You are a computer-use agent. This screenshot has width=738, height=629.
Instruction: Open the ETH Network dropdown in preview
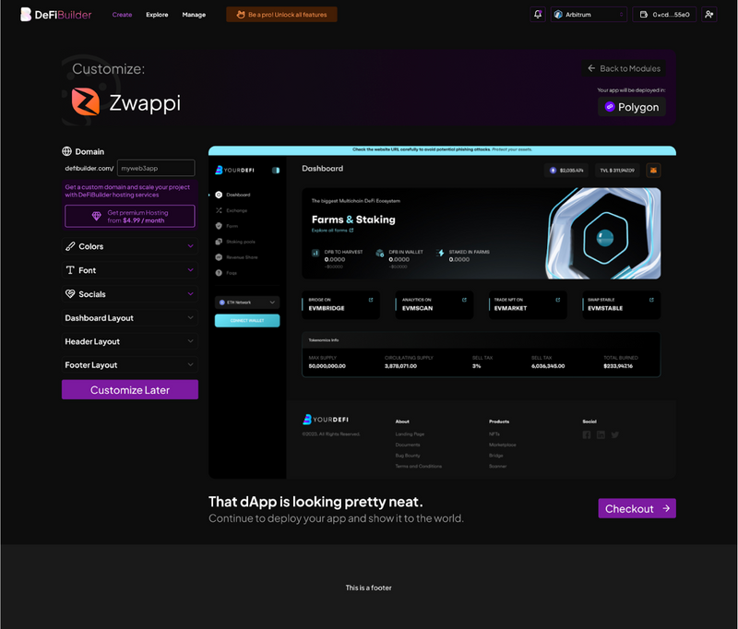click(x=246, y=302)
